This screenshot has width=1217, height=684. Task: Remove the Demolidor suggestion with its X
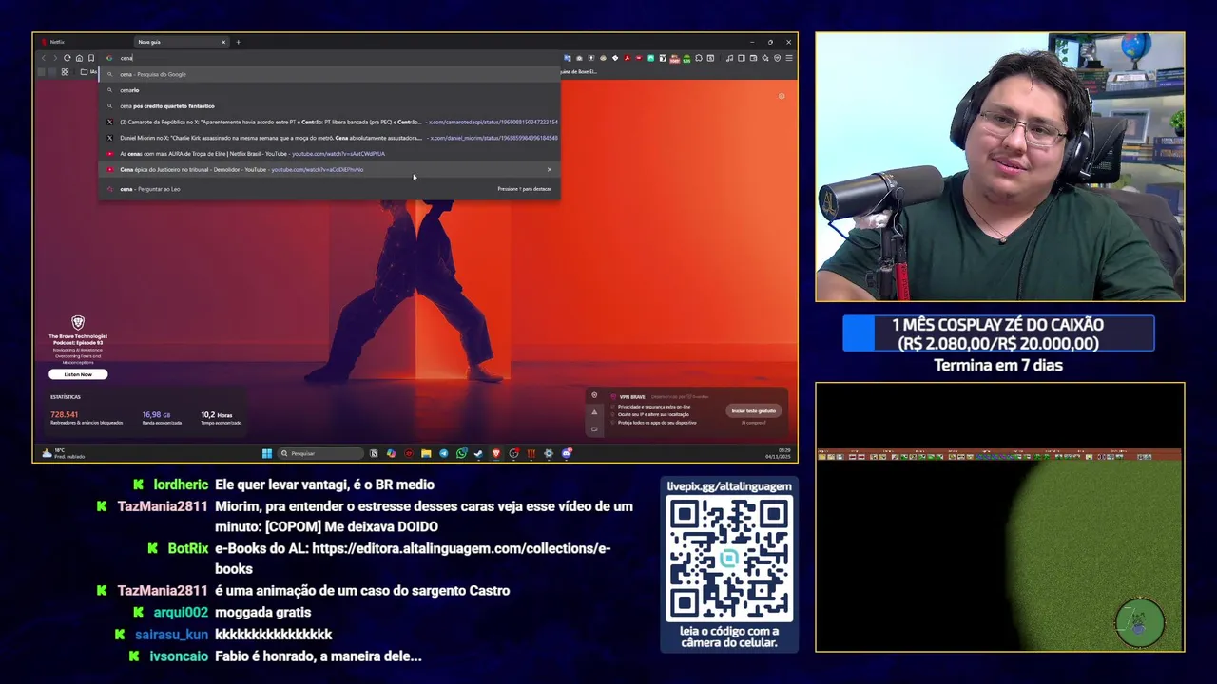click(549, 169)
